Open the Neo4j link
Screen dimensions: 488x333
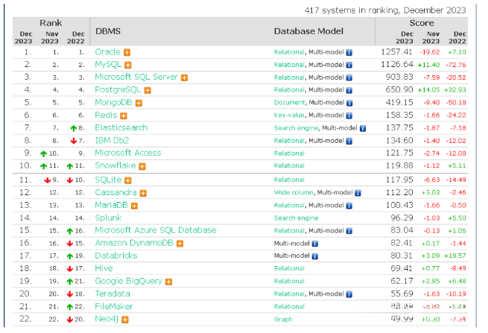click(x=107, y=320)
